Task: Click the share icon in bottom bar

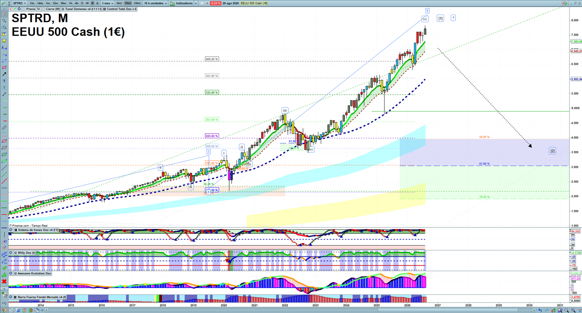Action: click(x=11, y=310)
